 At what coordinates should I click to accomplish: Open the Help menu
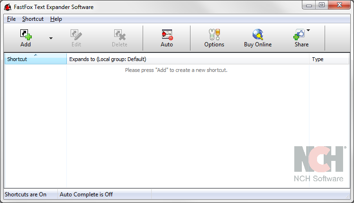point(56,19)
